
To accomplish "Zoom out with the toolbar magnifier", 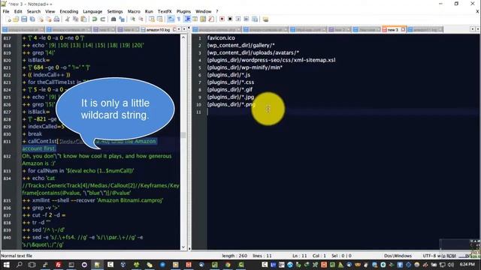I will (141, 19).
